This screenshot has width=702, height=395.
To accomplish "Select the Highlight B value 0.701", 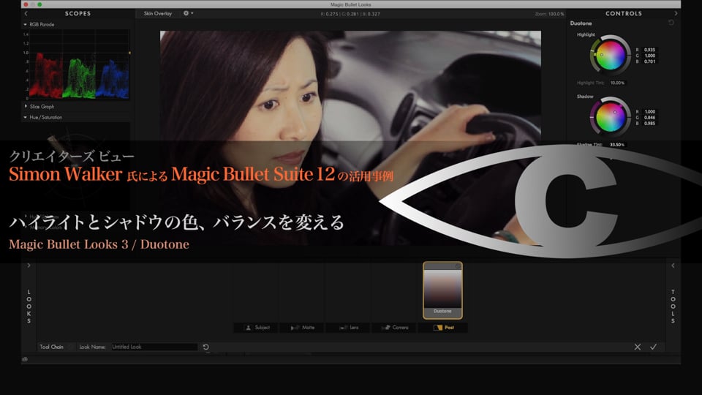I will click(x=649, y=61).
